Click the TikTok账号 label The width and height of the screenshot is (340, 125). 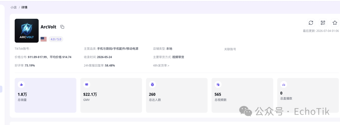(23, 49)
